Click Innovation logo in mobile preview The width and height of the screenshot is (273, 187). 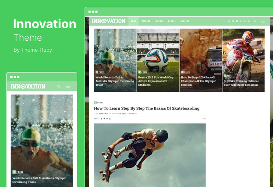pos(28,87)
